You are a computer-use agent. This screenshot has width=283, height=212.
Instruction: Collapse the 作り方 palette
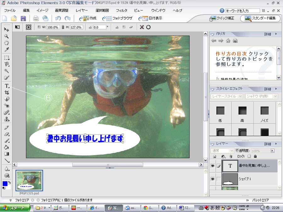(212, 34)
